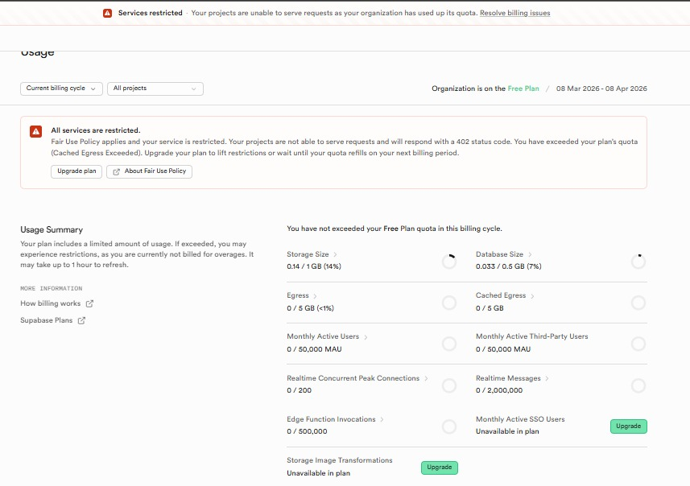690x486 pixels.
Task: Click the Realtime Messages usage ring
Action: coord(638,385)
